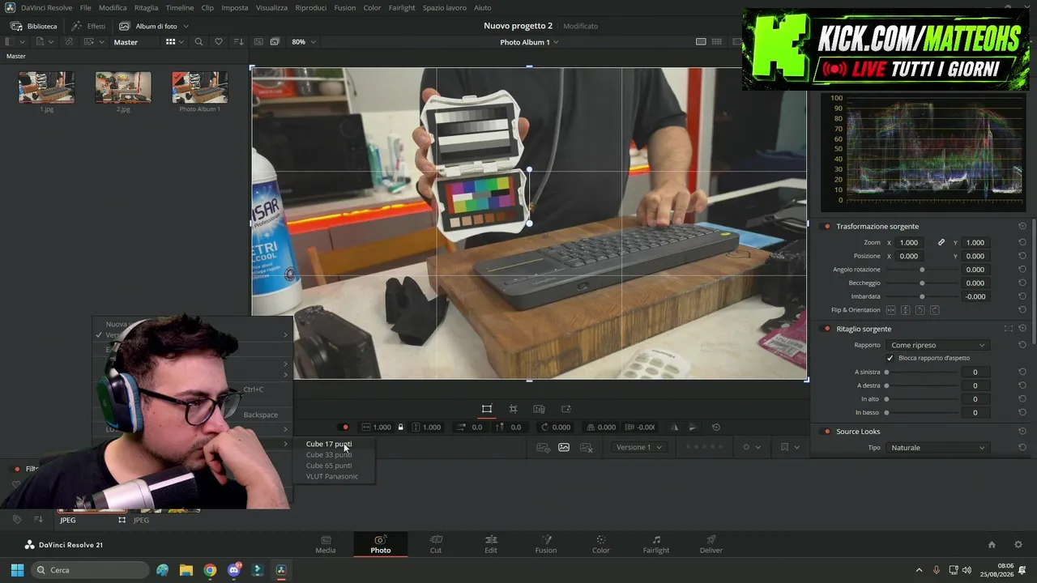
Task: Click the Posizione Y value field
Action: [975, 256]
